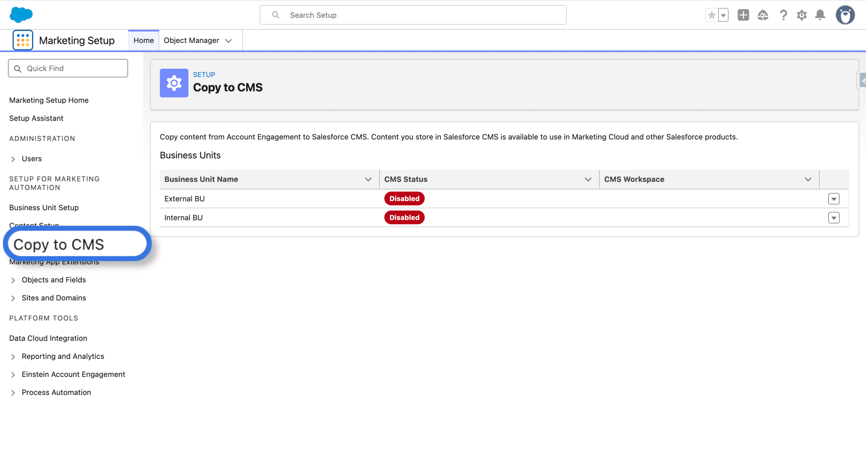Click the Salesforce cloud logo
Image resolution: width=866 pixels, height=472 pixels.
coord(21,15)
